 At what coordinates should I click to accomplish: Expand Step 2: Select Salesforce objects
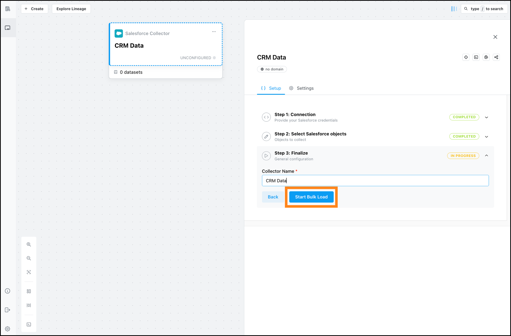click(x=486, y=137)
